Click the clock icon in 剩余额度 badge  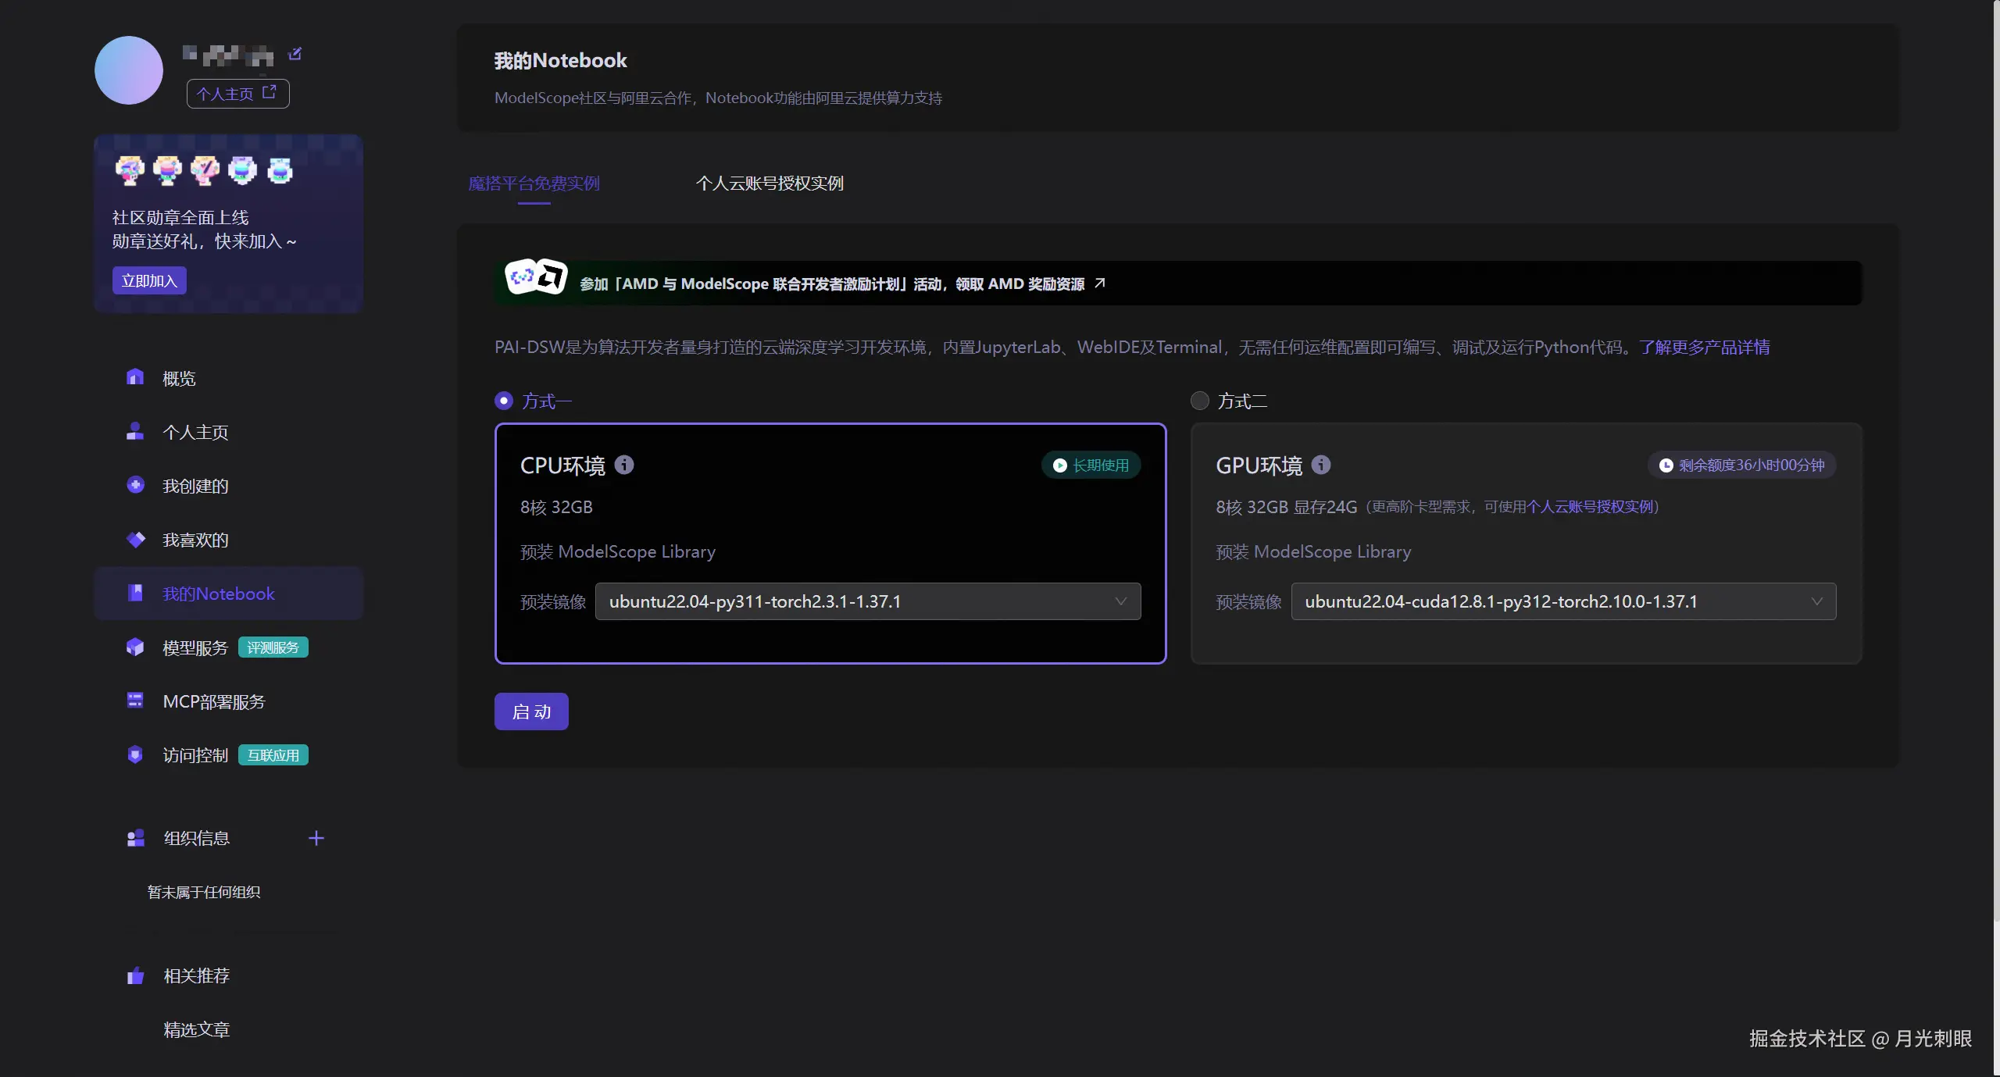coord(1666,465)
